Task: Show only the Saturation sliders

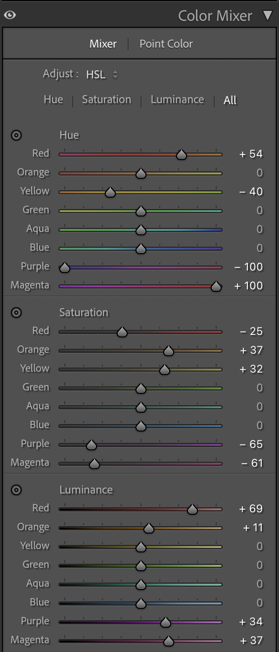Action: pyautogui.click(x=106, y=100)
